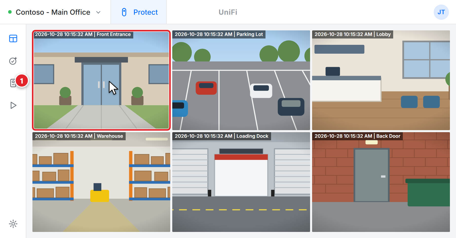Click the Lobby timestamp label
The image size is (456, 238).
coord(353,34)
